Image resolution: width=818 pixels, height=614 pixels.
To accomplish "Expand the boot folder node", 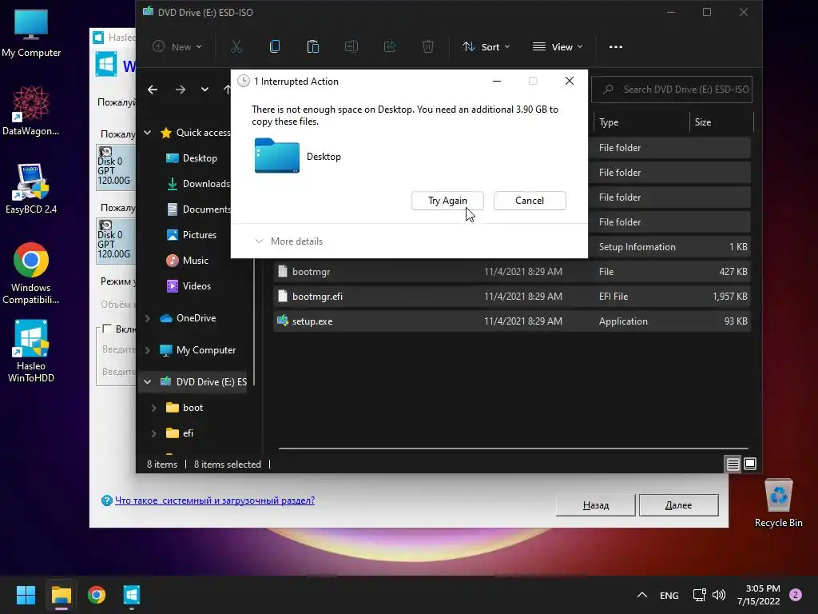I will [x=154, y=408].
